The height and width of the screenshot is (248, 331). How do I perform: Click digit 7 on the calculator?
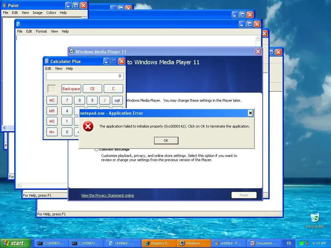(x=67, y=100)
